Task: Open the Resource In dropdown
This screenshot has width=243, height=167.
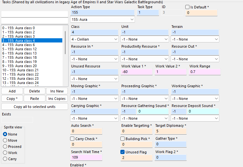Action: (x=94, y=59)
